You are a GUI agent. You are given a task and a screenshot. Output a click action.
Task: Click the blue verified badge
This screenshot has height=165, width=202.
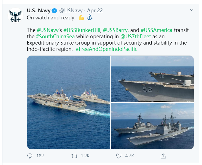tap(54, 11)
